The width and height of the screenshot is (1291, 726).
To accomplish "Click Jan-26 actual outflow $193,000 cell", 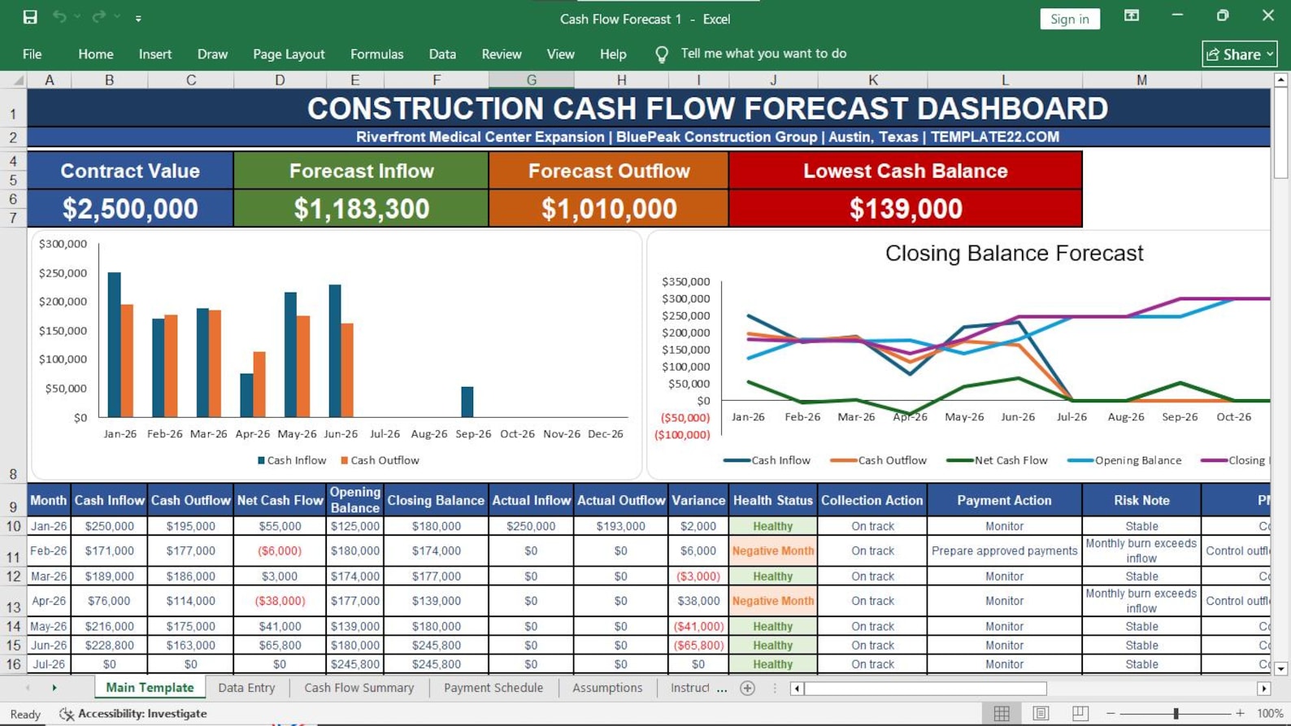I will click(x=621, y=526).
